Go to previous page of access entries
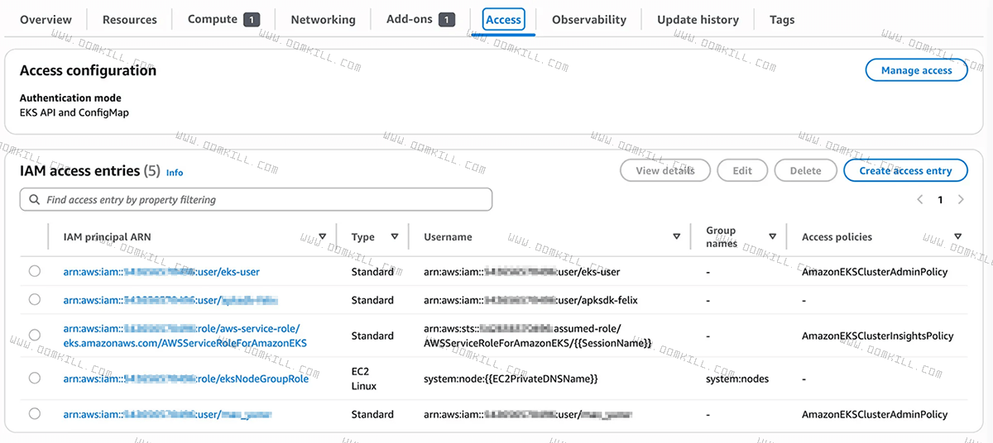993x443 pixels. pyautogui.click(x=920, y=200)
